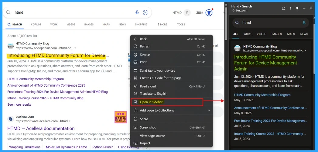Screen dimensions: 318x152
Task: Pin the sidebar pane
Action: pos(297,8)
